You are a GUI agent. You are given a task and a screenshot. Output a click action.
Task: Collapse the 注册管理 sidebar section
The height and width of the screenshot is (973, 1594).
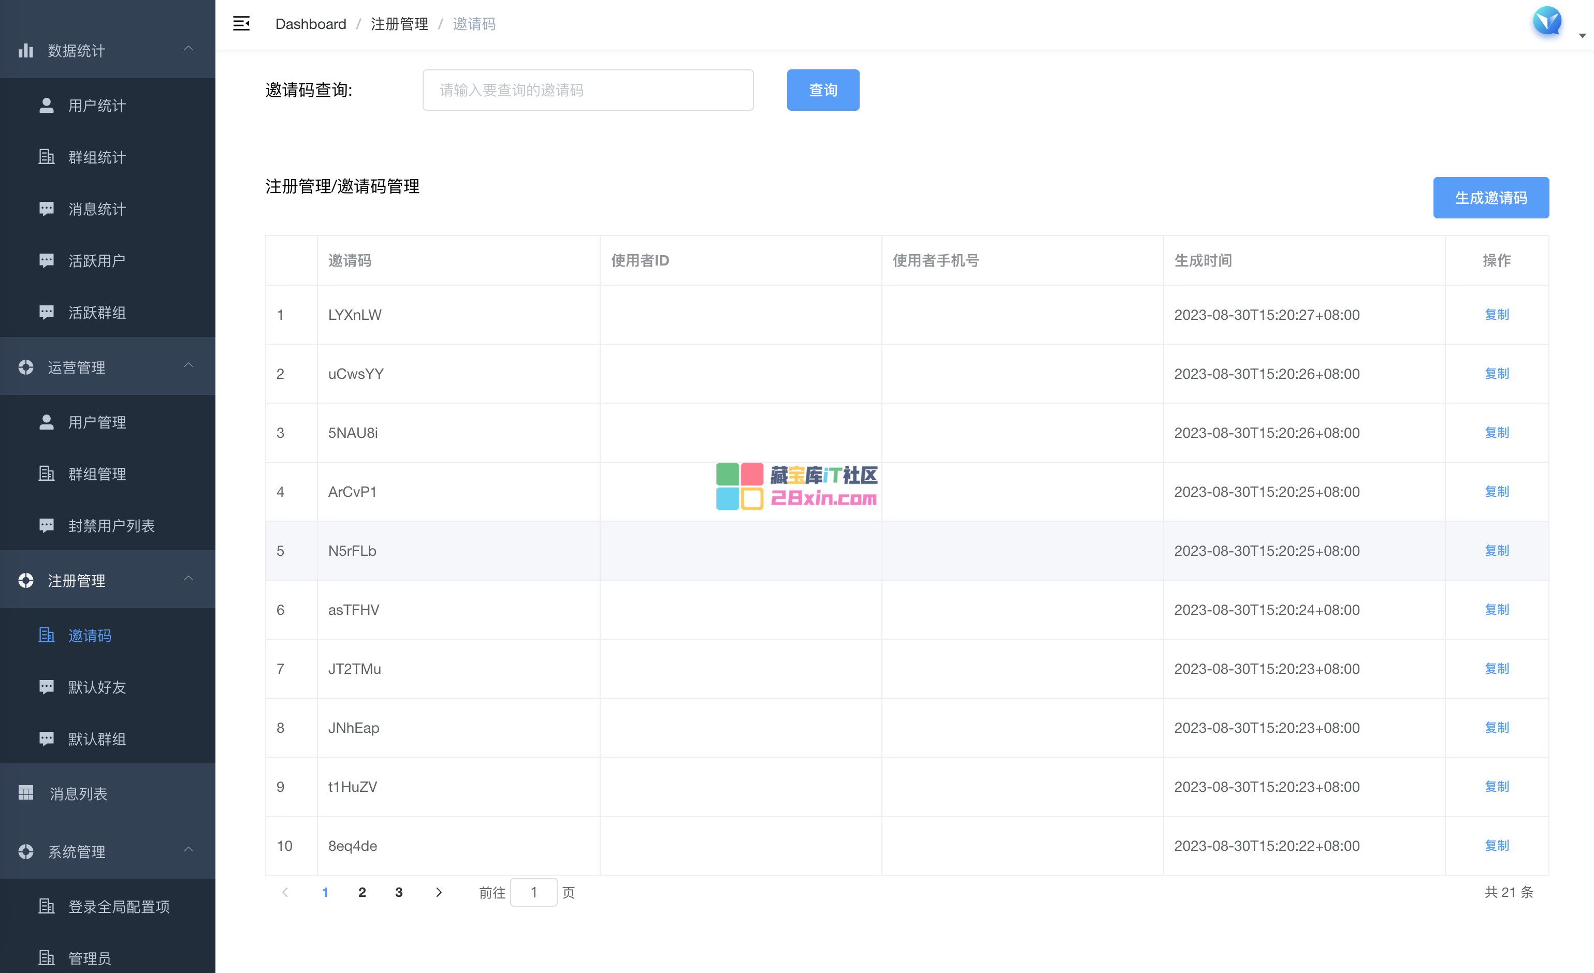[189, 579]
